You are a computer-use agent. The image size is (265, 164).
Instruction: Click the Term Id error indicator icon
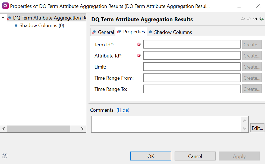coord(139,44)
